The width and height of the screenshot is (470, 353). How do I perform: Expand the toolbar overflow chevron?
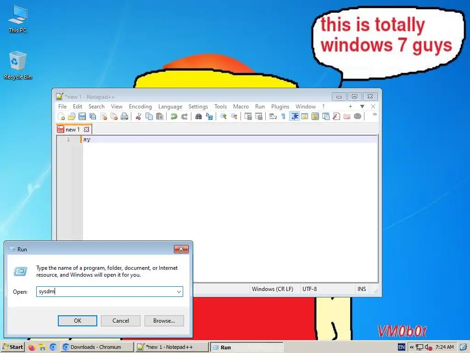click(x=375, y=114)
